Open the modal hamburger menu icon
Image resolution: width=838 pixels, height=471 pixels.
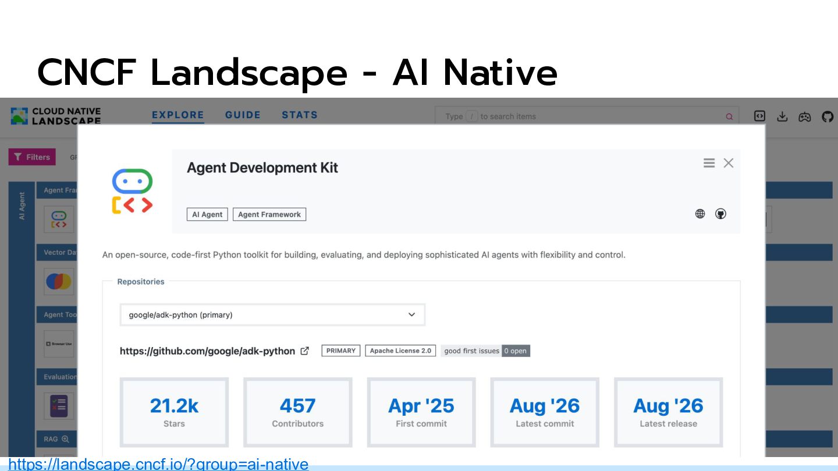click(709, 163)
